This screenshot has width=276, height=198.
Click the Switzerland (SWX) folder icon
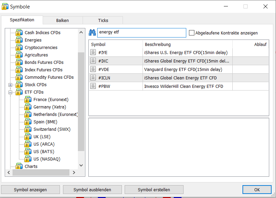point(28,129)
